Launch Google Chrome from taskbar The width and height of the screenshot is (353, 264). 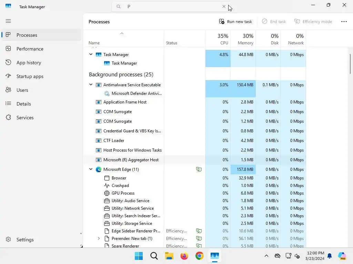coord(199,256)
